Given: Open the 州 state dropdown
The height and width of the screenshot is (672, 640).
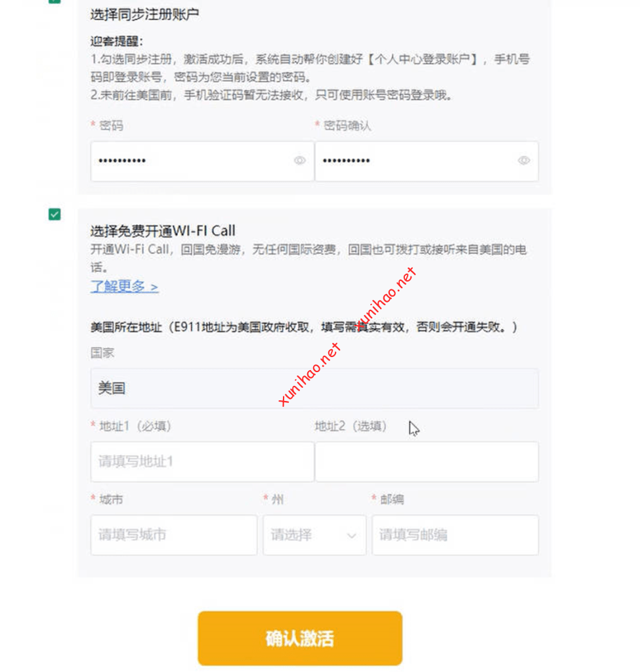Looking at the screenshot, I should [x=314, y=535].
